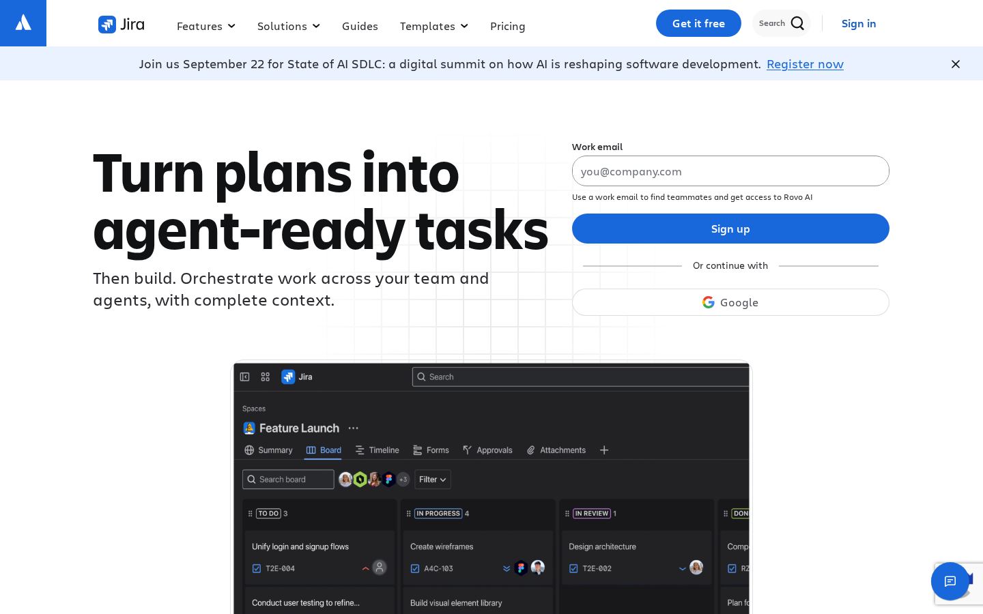Click the unassigned avatar on T2E-004 card
Image resolution: width=983 pixels, height=614 pixels.
click(x=380, y=568)
